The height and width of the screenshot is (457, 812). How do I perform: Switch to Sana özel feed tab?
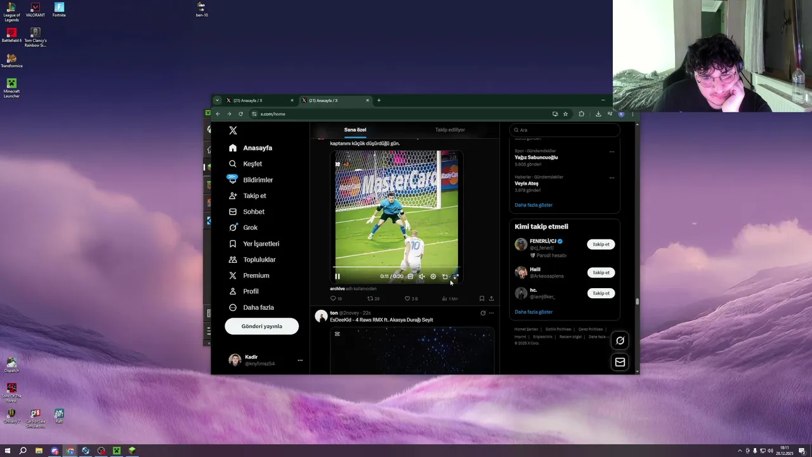tap(355, 129)
